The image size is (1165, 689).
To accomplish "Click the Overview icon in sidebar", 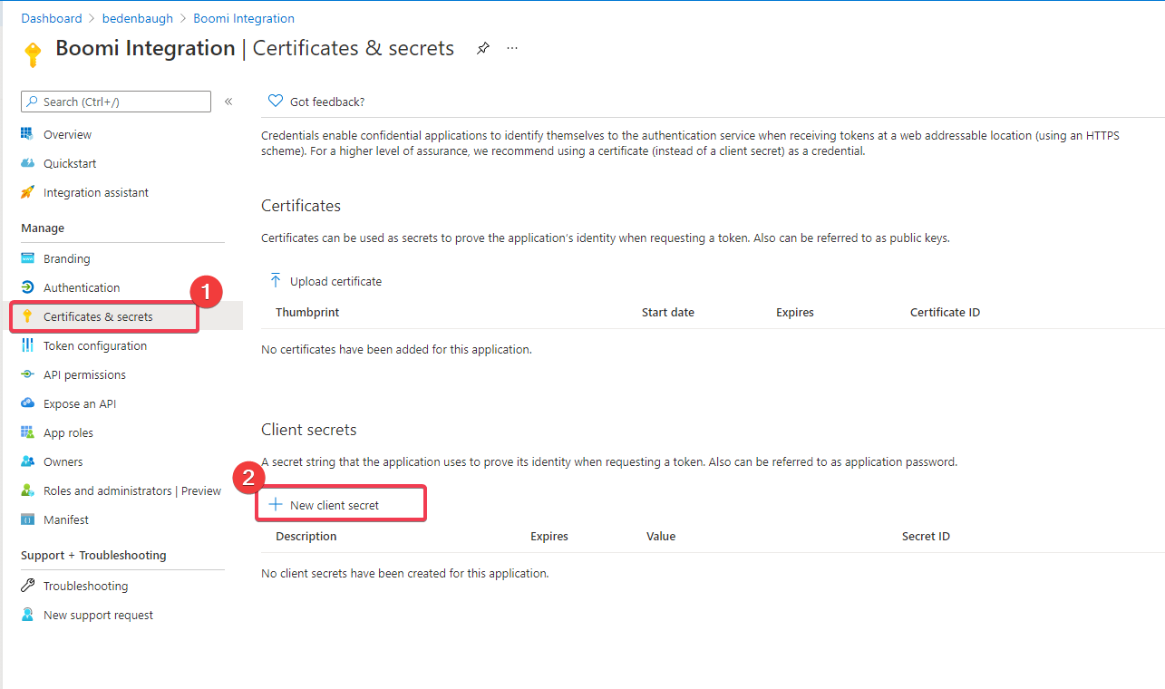I will point(27,134).
